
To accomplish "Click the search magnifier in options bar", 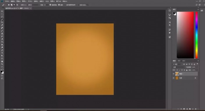I will pyautogui.click(x=197, y=5).
